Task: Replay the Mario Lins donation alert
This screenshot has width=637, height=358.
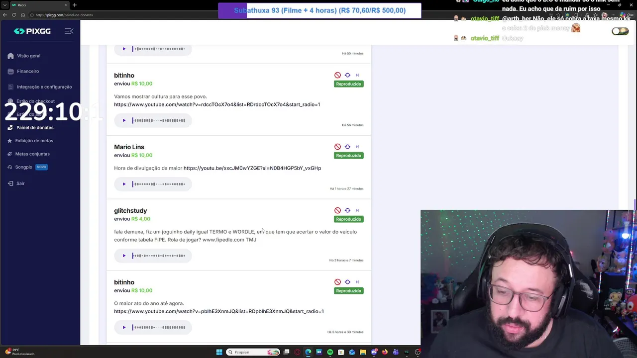Action: [x=347, y=147]
